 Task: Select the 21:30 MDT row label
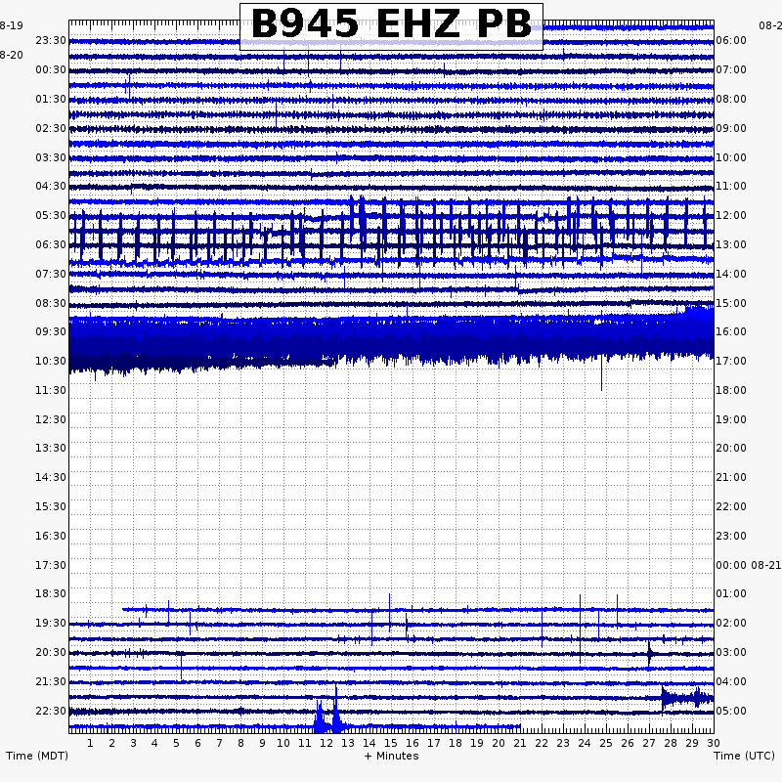(x=51, y=681)
